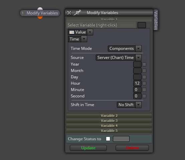The image size is (185, 160).
Task: Click the Hour field showing 12
Action: (137, 83)
